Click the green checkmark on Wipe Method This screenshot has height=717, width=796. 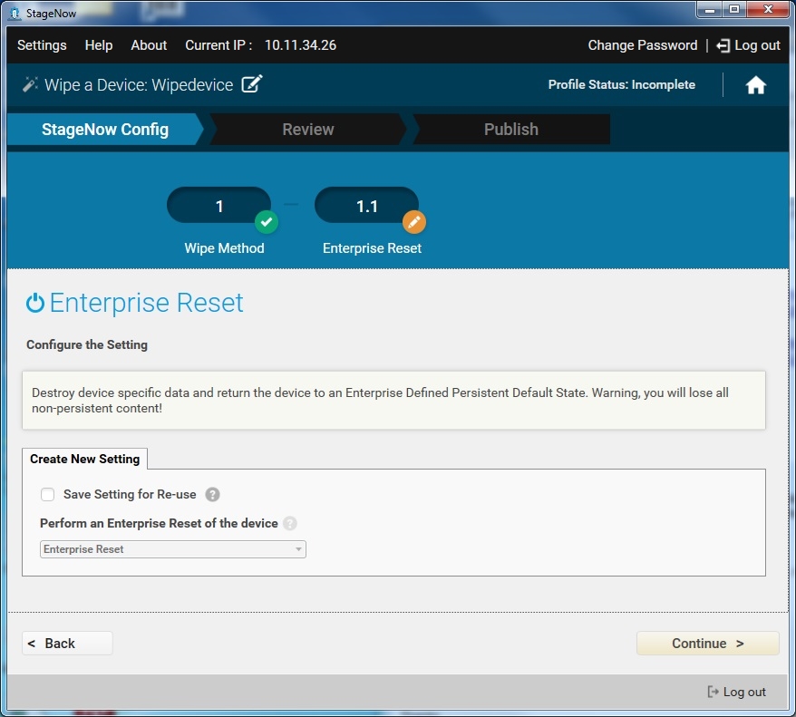(266, 221)
